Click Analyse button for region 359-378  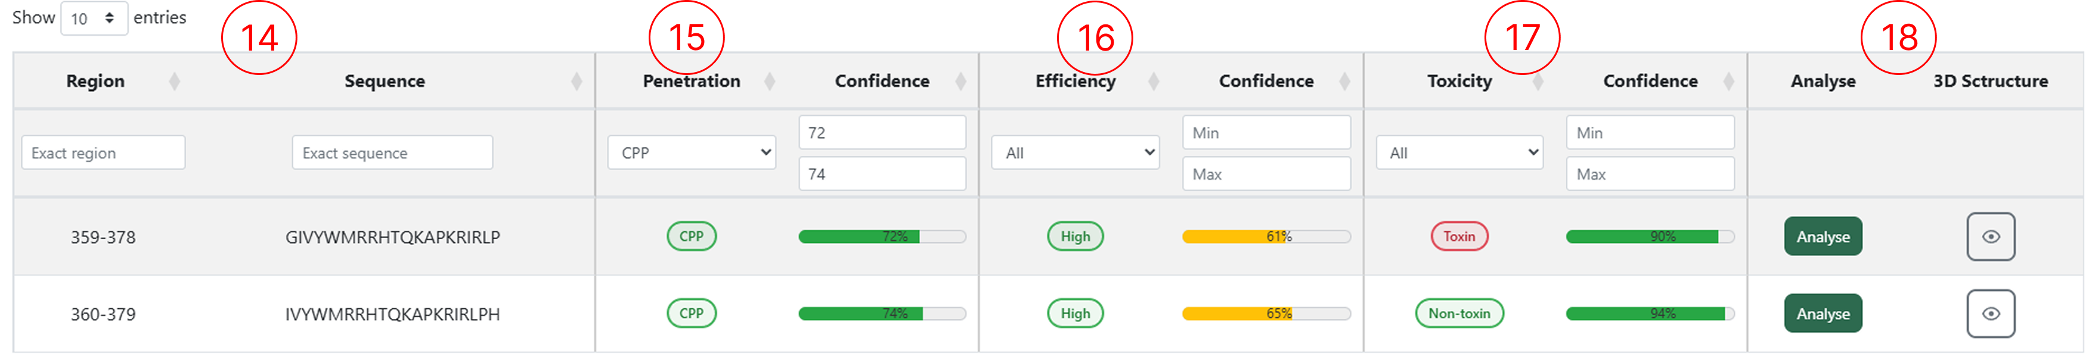1823,237
